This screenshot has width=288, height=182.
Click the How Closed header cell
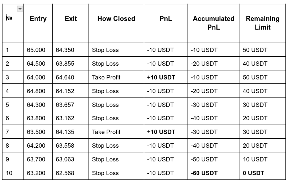coord(116,19)
